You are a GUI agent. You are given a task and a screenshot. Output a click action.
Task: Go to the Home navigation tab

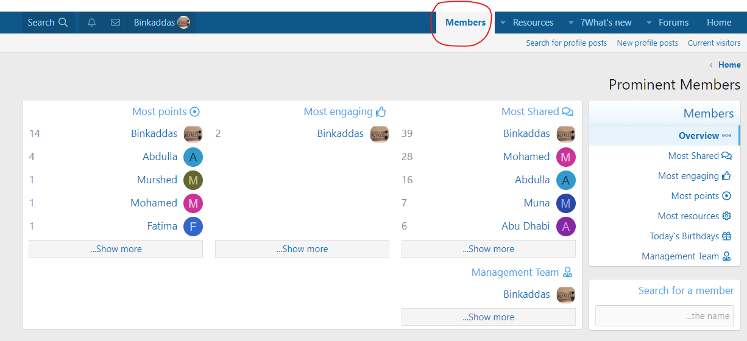(719, 23)
